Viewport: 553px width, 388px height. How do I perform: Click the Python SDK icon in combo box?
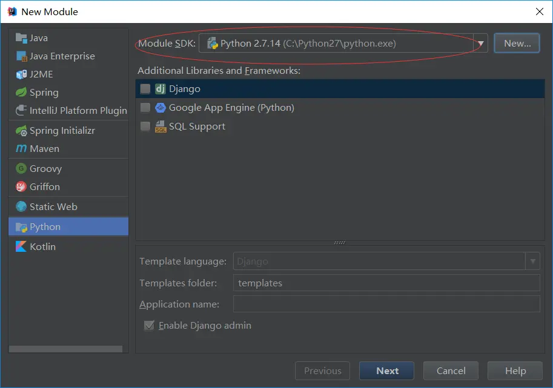point(213,44)
